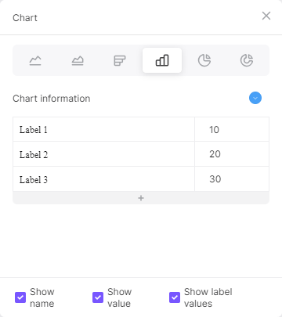This screenshot has height=317, width=282.
Task: Select the line chart type icon
Action: pos(35,60)
